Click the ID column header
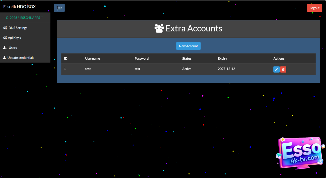This screenshot has width=326, height=178. pyautogui.click(x=66, y=59)
